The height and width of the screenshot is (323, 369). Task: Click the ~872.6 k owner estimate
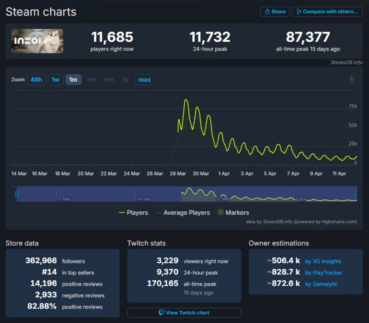click(x=284, y=284)
